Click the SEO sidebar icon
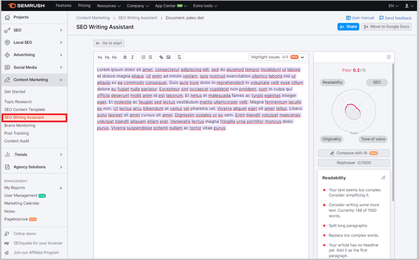Viewport: 419px width, 260px height. point(7,30)
